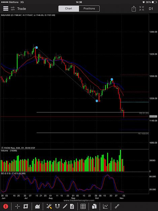Tap the 14:36 clock in status bar
The width and height of the screenshot is (158, 211).
click(x=79, y=2)
